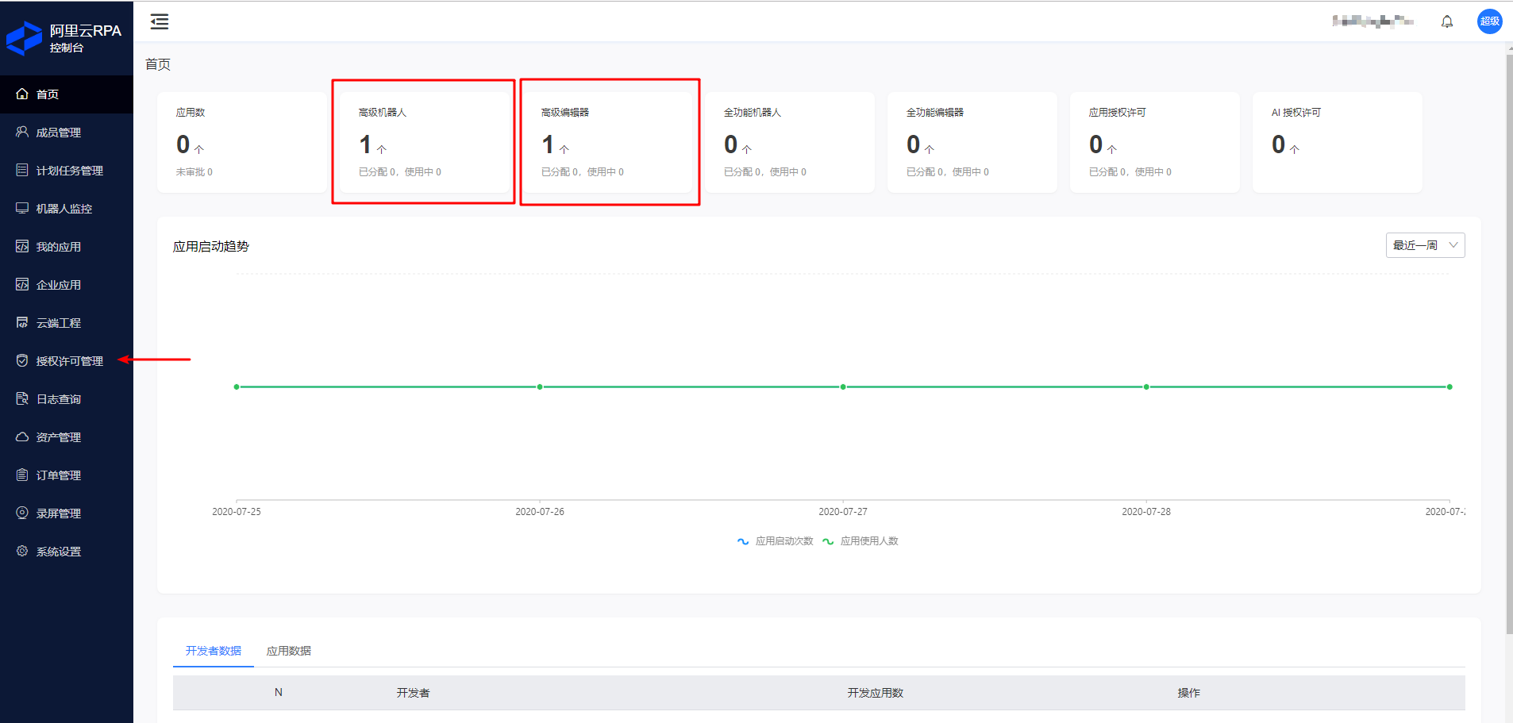Click the 应用启动趋势 chart title
Screen dimensions: 1513x723
(x=211, y=247)
